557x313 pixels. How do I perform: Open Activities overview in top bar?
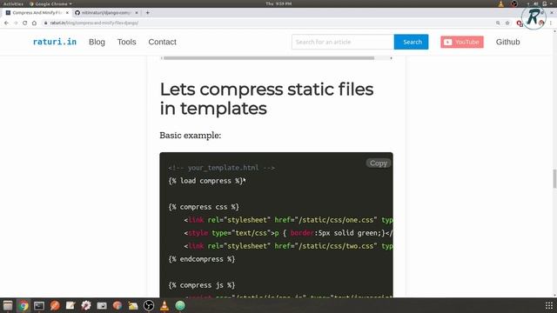[13, 3]
